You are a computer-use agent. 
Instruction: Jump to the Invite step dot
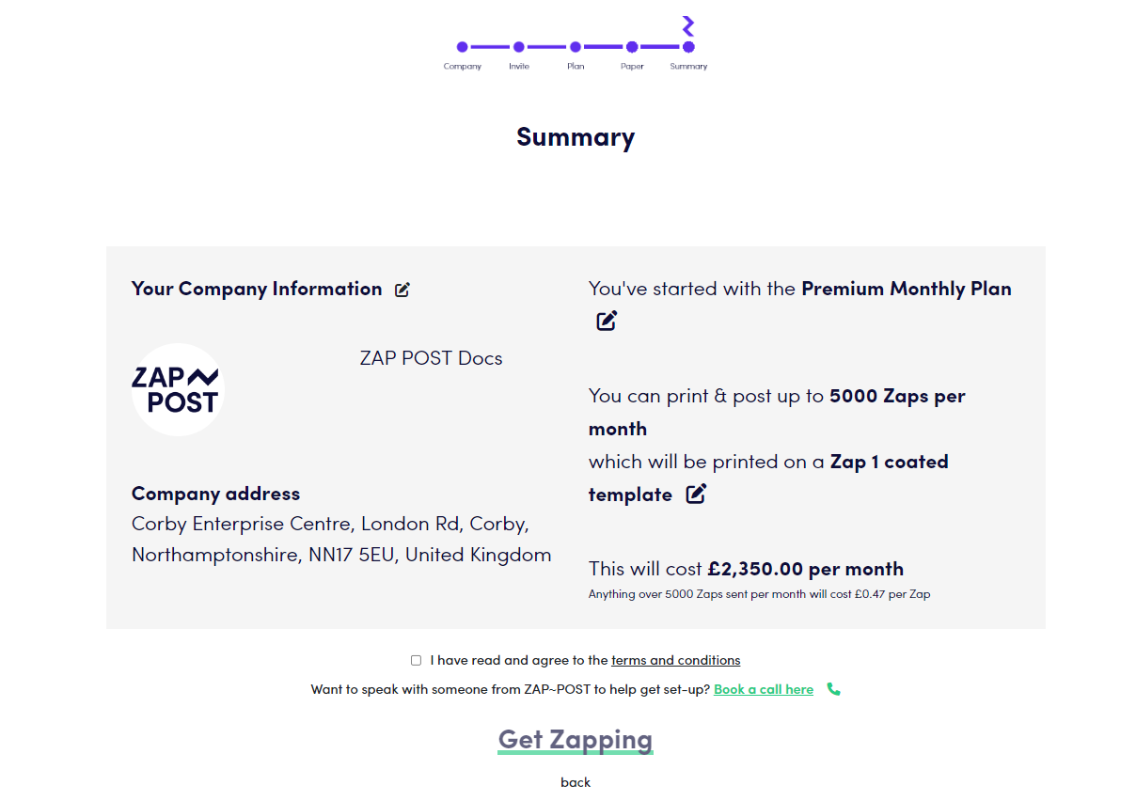click(x=519, y=47)
